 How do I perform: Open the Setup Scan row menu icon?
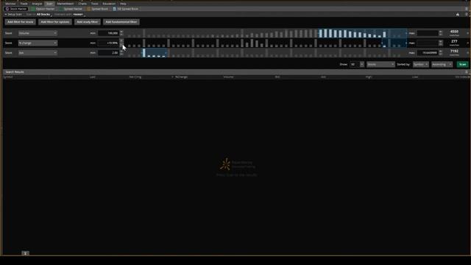(467, 14)
